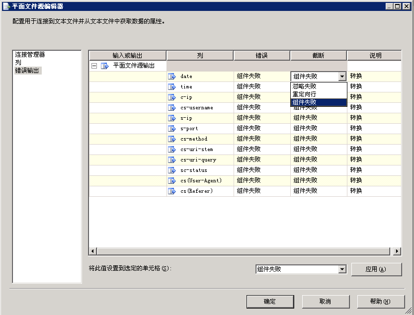Image resolution: width=414 pixels, height=315 pixels.
Task: Click the 取消 button
Action: [326, 302]
